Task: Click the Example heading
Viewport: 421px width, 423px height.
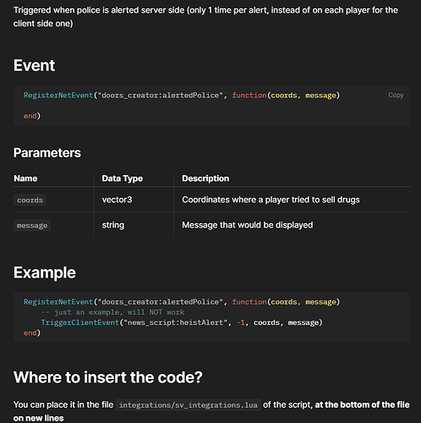Action: (x=45, y=272)
